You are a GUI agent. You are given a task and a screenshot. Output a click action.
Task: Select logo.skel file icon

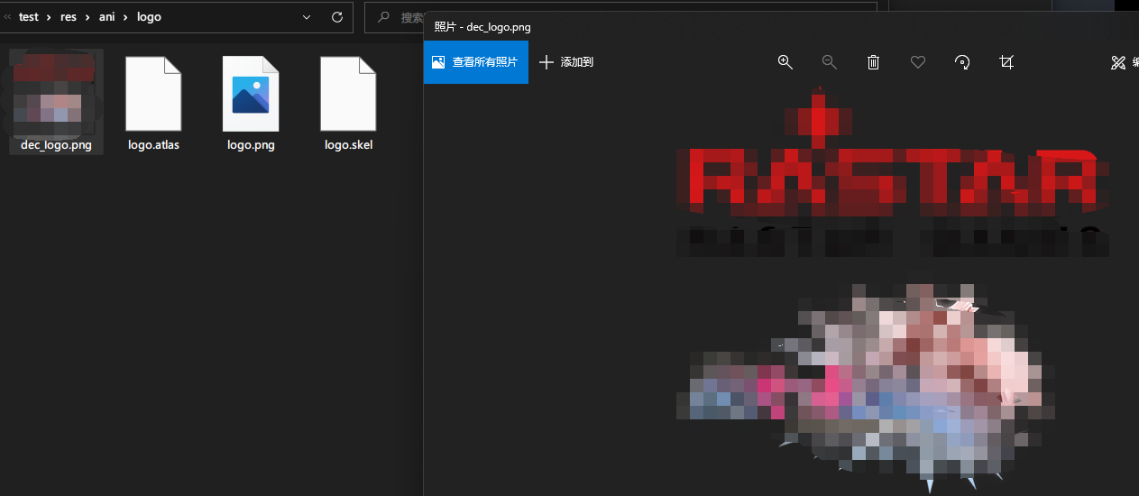click(348, 94)
